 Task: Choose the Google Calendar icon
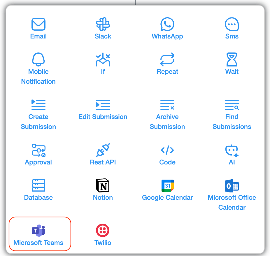pyautogui.click(x=168, y=186)
